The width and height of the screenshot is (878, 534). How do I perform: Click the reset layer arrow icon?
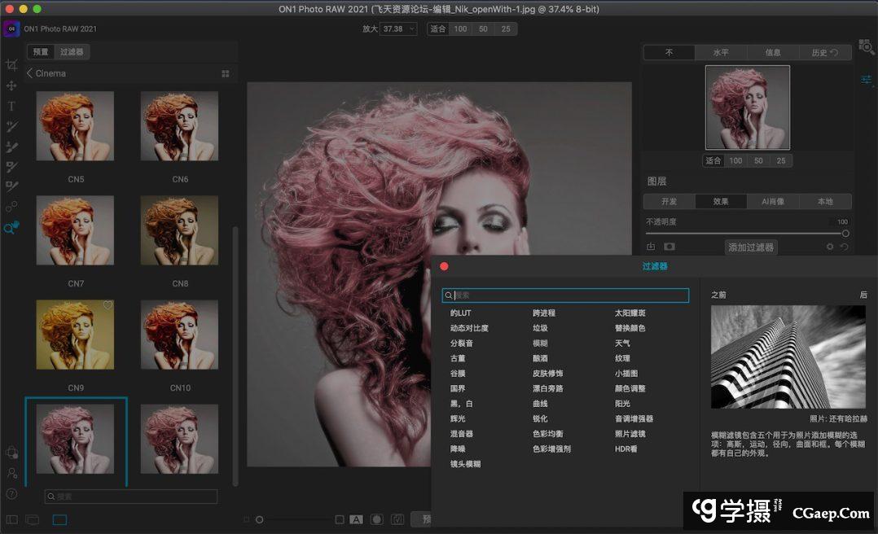tap(845, 247)
